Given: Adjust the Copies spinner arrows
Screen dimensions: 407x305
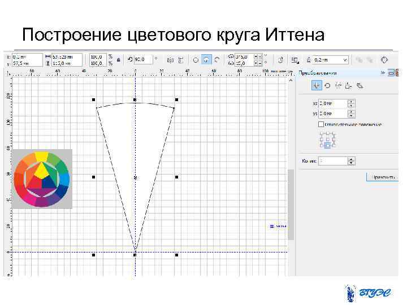Looking at the screenshot, I should (351, 161).
